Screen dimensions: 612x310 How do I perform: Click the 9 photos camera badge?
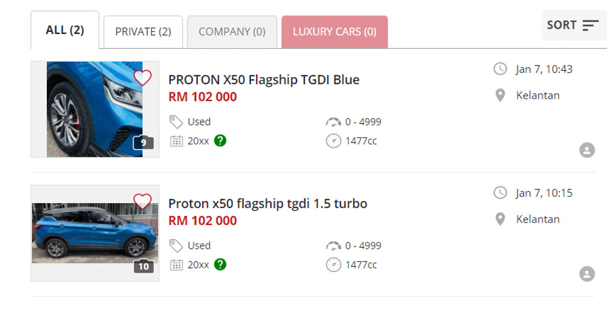click(x=143, y=143)
